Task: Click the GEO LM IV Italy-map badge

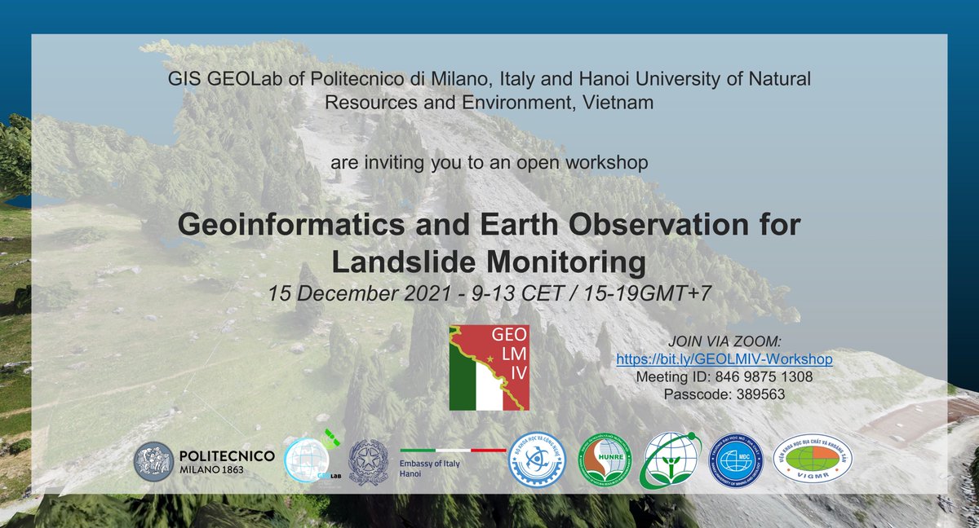Action: (488, 367)
